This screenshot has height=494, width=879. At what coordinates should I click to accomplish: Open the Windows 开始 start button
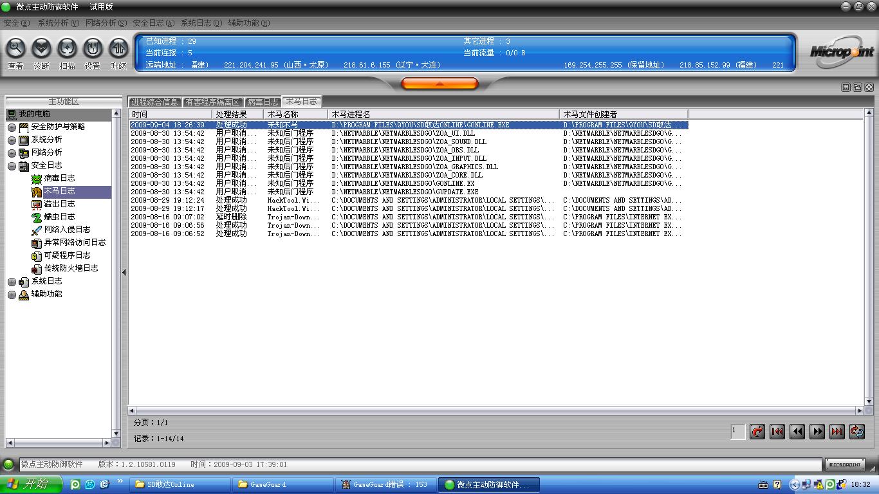31,484
